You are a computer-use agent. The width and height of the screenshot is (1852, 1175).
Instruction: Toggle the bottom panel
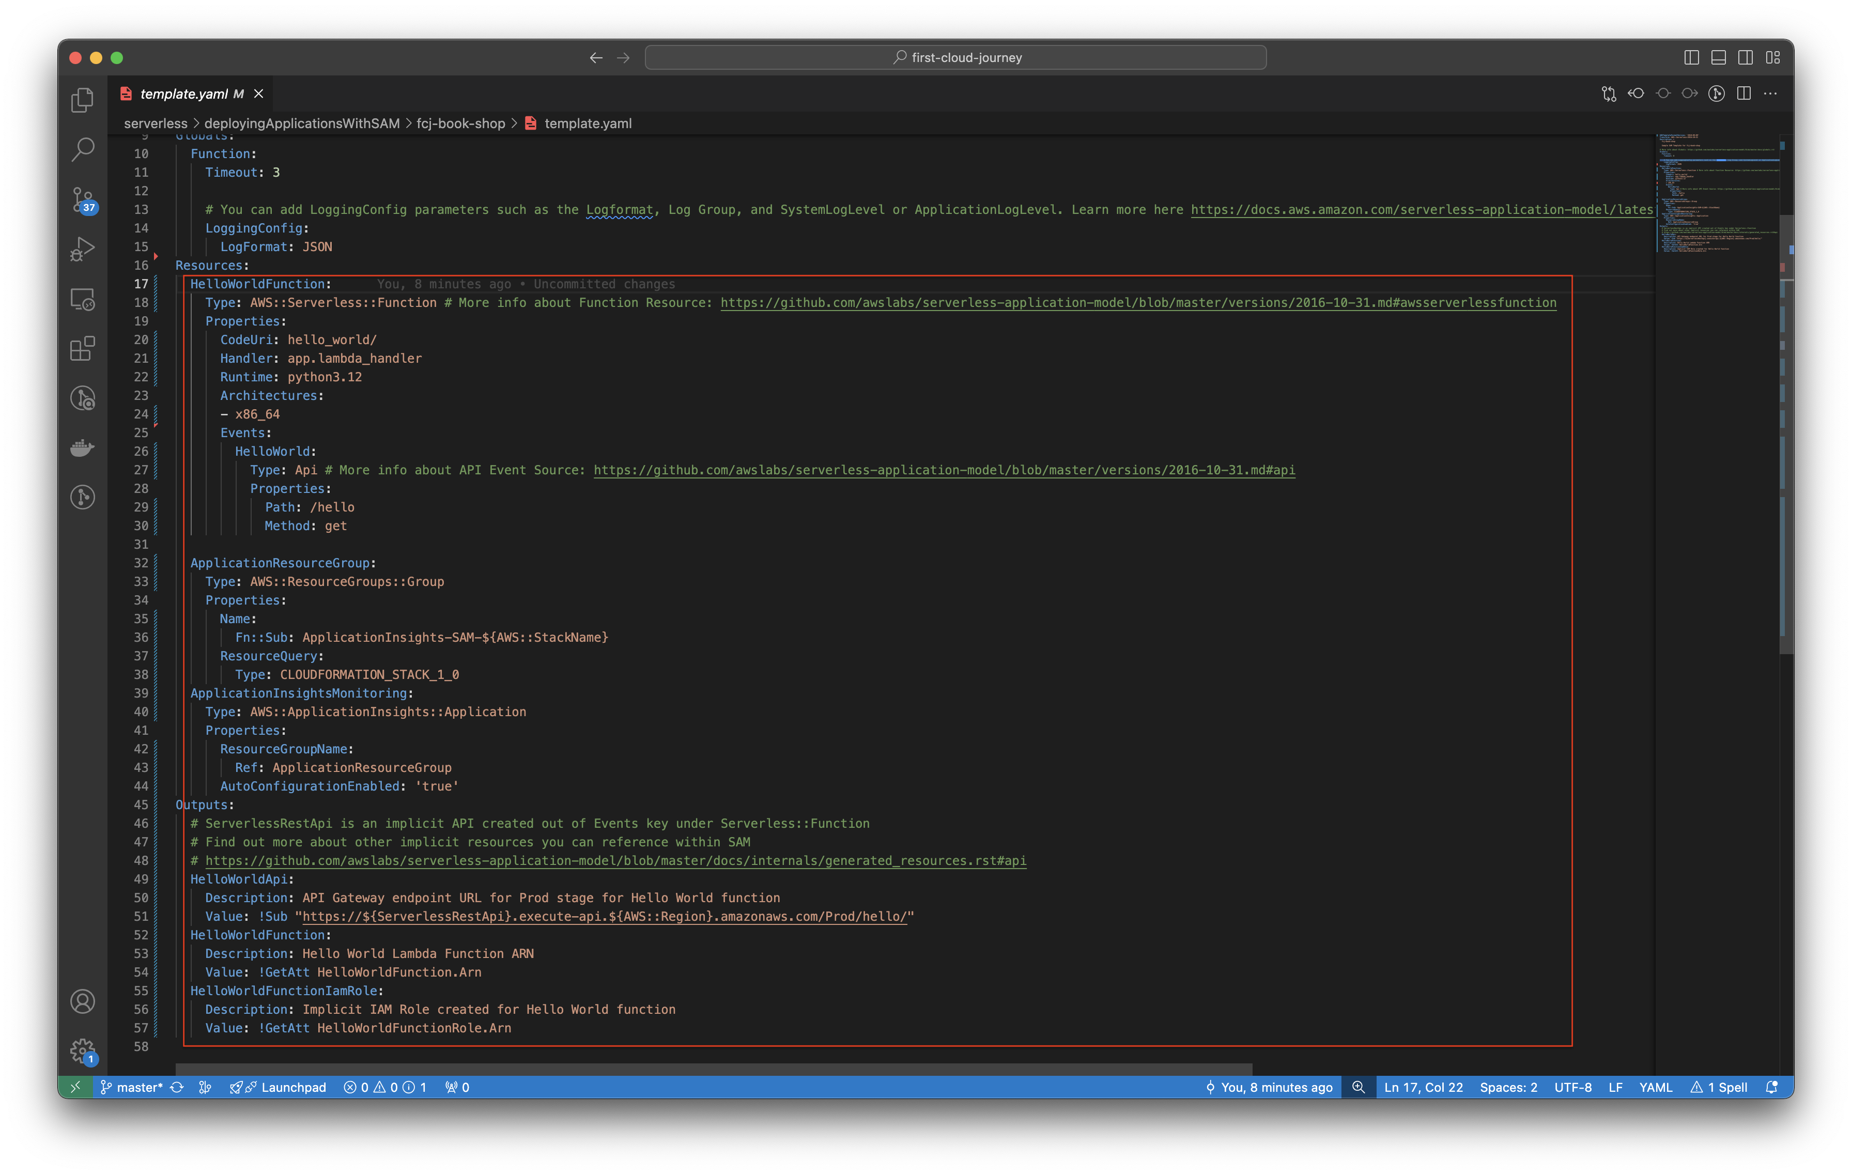1718,58
